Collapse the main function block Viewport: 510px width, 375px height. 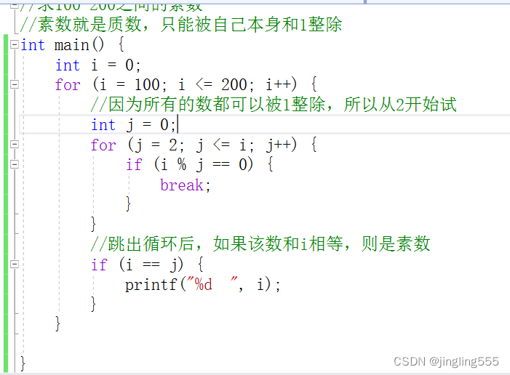tap(14, 45)
